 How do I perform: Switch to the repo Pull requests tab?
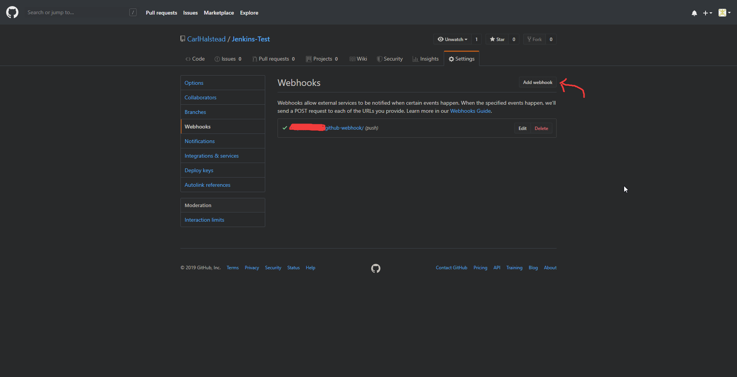273,59
